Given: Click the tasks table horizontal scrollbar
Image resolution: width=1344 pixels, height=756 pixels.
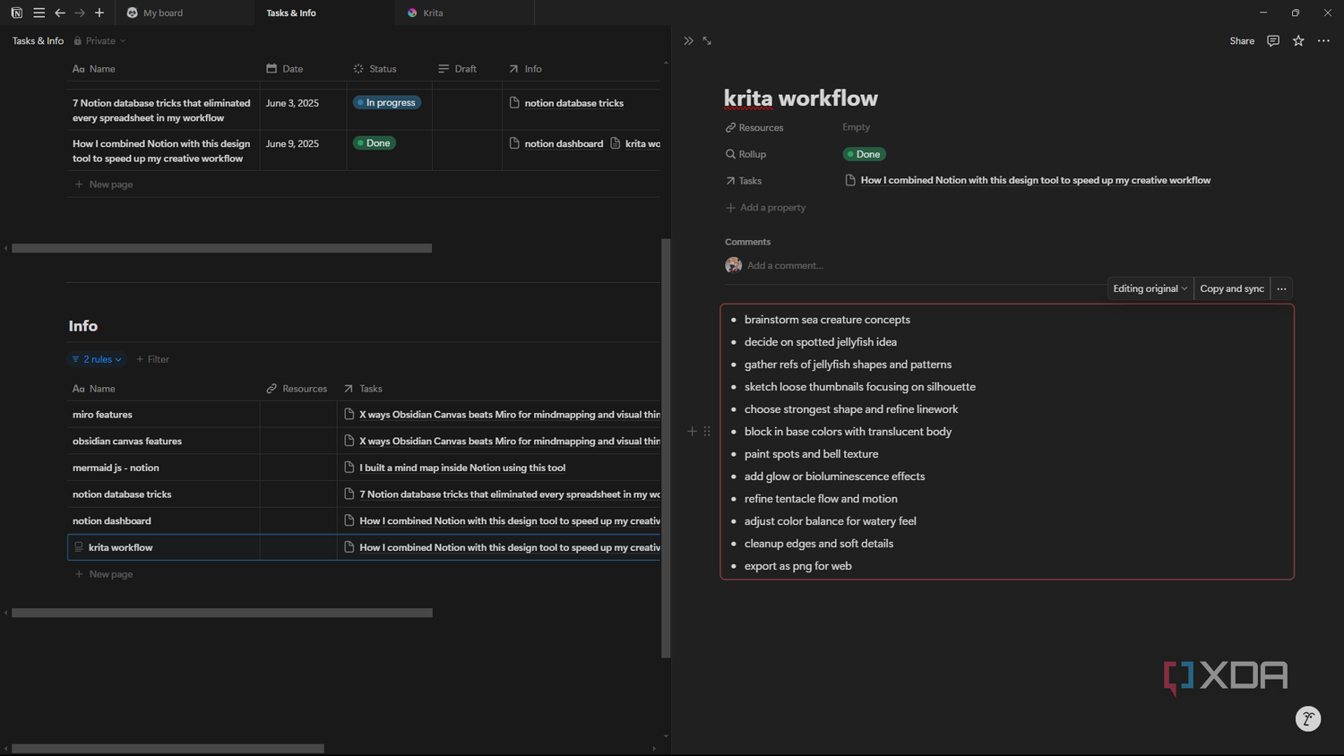Looking at the screenshot, I should coord(221,248).
